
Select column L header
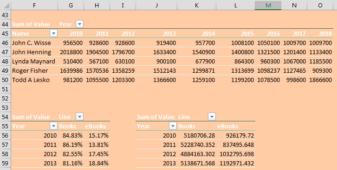235,5
